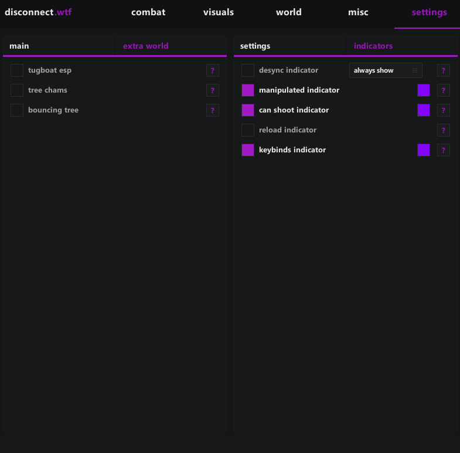The height and width of the screenshot is (453, 460).
Task: Click help icon next to tugboat esp
Action: [212, 70]
